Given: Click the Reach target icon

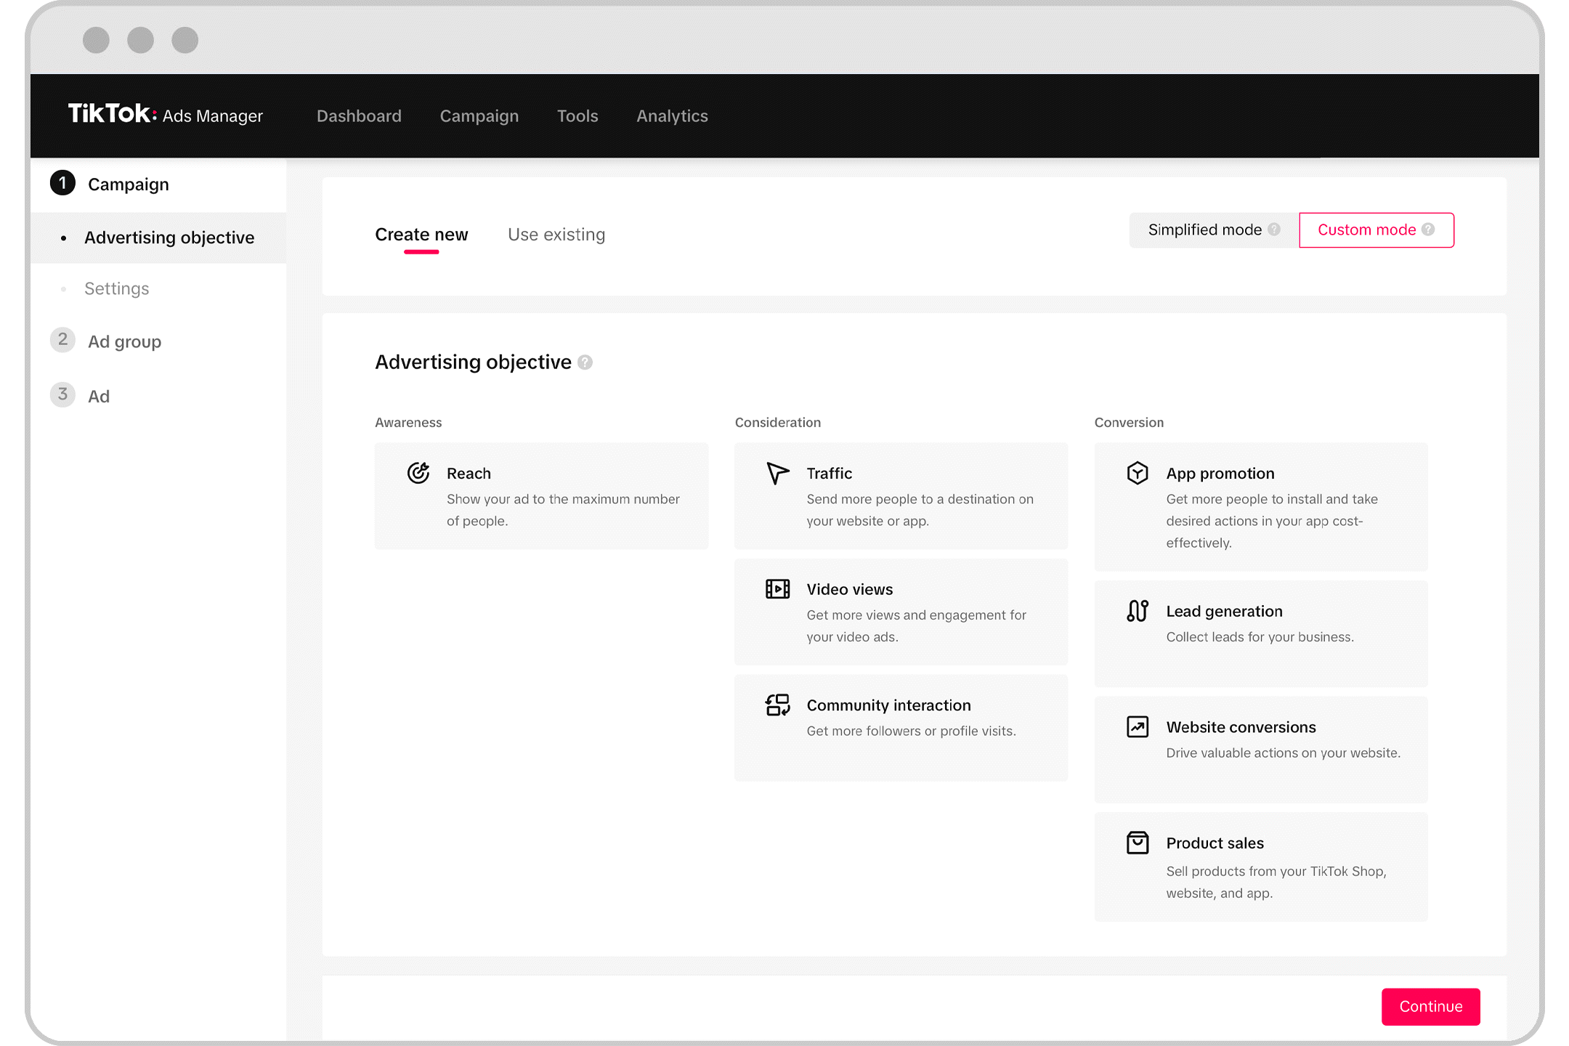Looking at the screenshot, I should (x=418, y=473).
